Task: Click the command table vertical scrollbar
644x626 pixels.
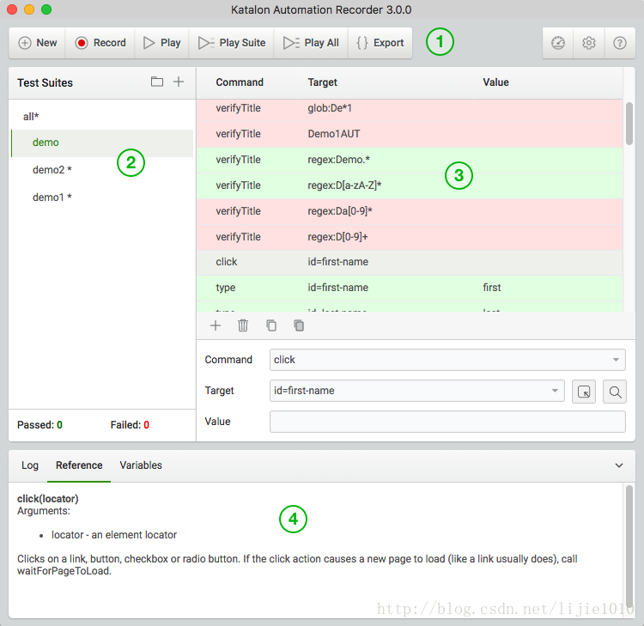Action: [629, 124]
